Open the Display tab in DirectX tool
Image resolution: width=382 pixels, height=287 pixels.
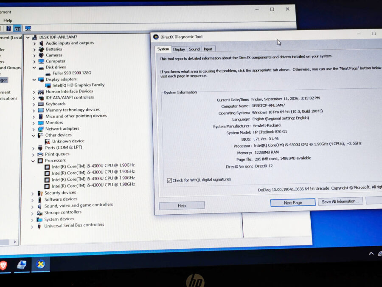tap(179, 49)
